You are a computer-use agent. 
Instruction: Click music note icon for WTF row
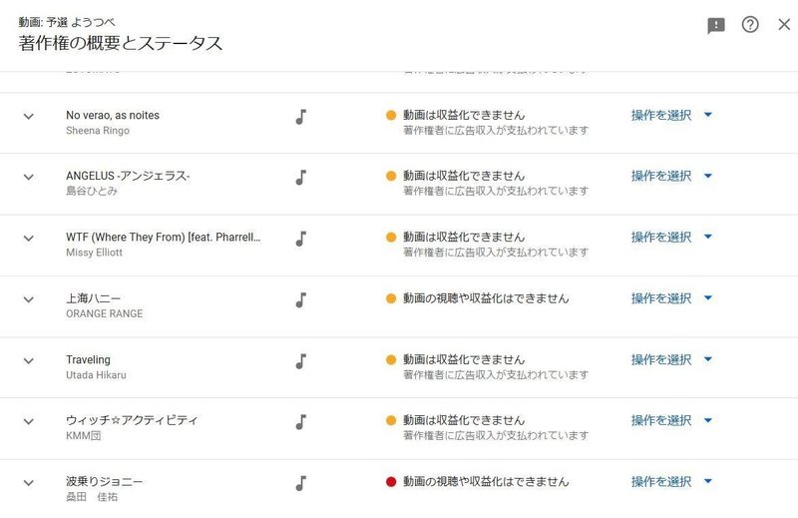301,239
